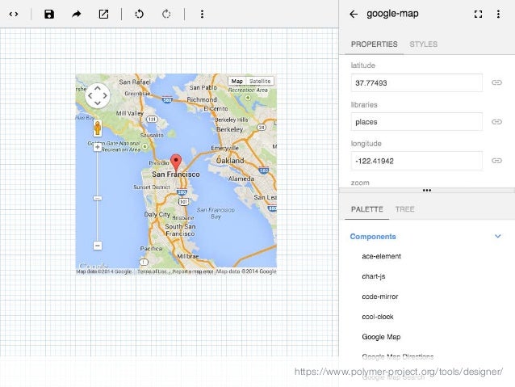Undo the last change
This screenshot has width=515, height=387.
pos(140,14)
